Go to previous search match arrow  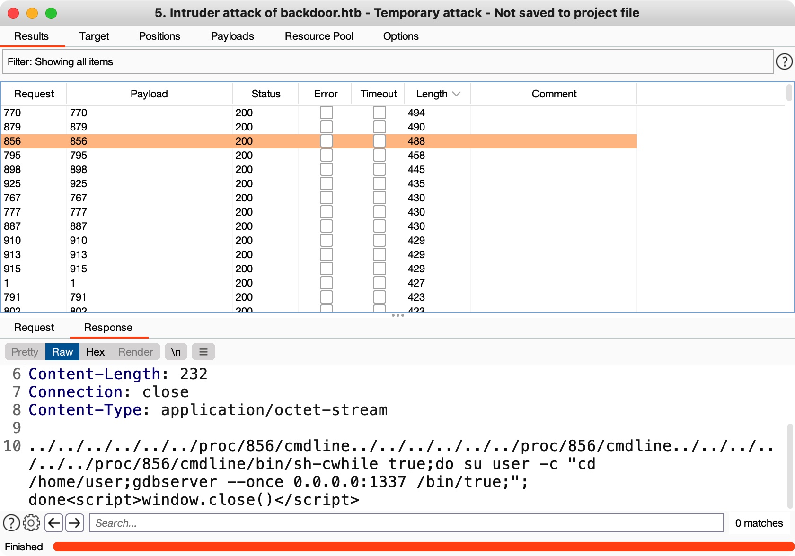(x=54, y=523)
